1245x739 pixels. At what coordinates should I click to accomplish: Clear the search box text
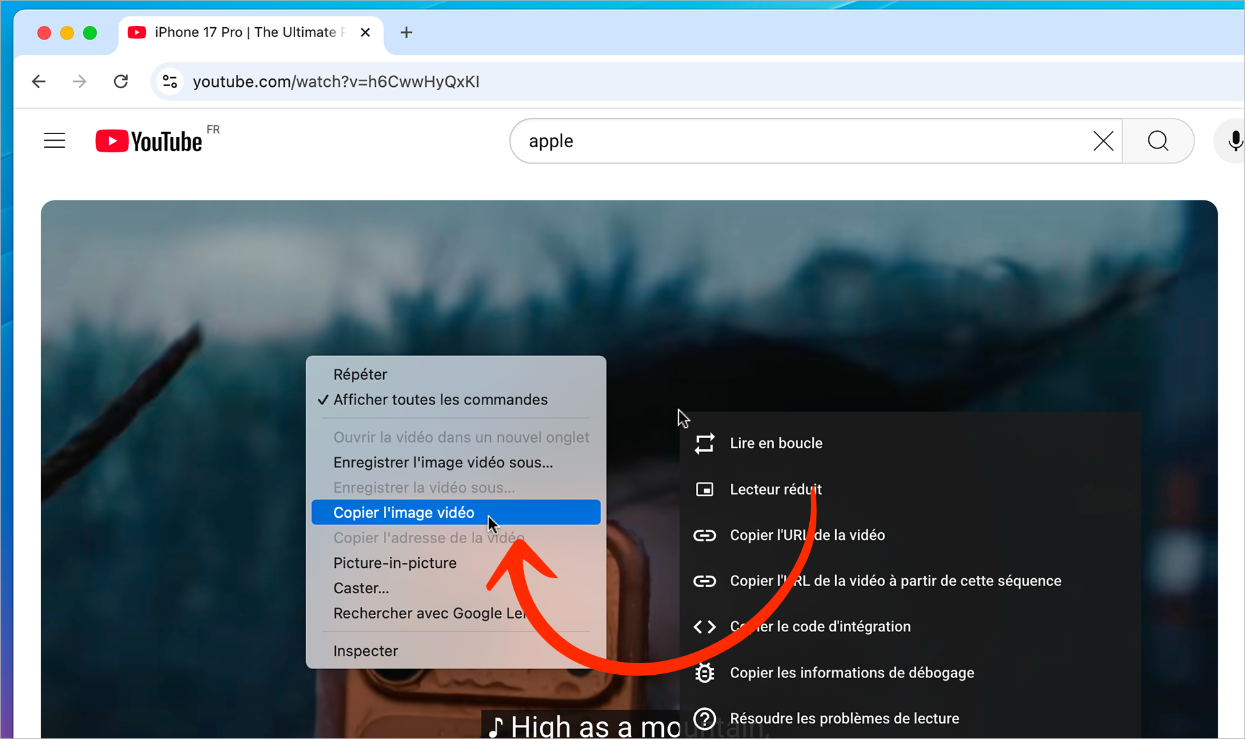click(x=1103, y=141)
